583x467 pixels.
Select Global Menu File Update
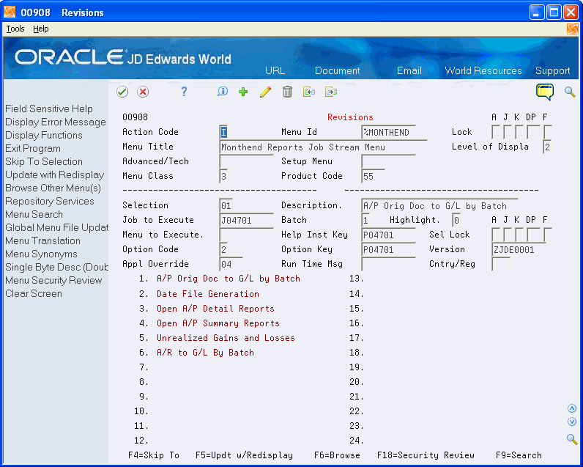click(x=57, y=228)
